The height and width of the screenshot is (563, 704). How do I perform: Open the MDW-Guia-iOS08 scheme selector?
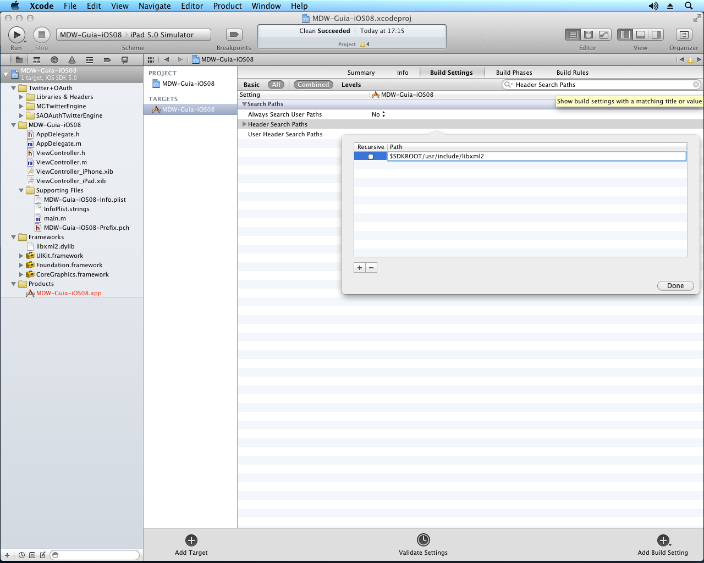tap(91, 35)
